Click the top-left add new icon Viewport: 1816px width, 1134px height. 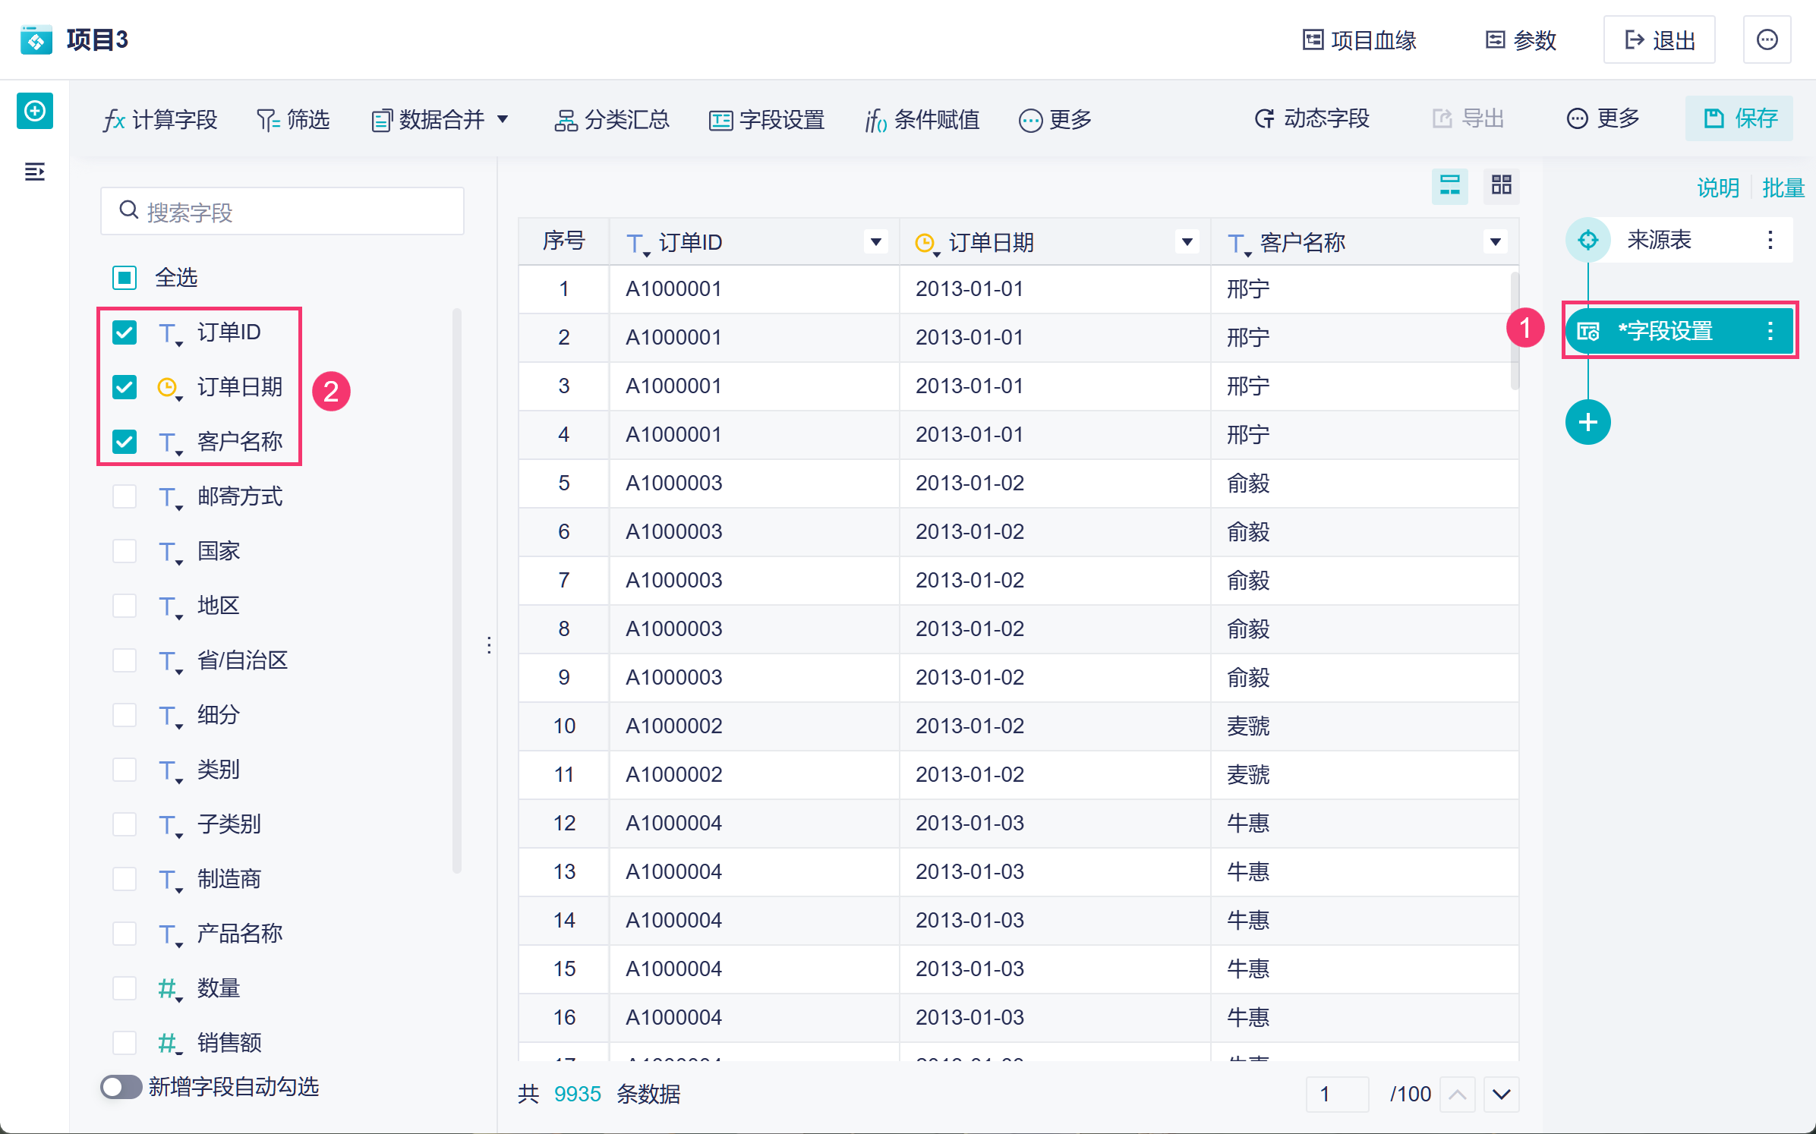tap(35, 112)
